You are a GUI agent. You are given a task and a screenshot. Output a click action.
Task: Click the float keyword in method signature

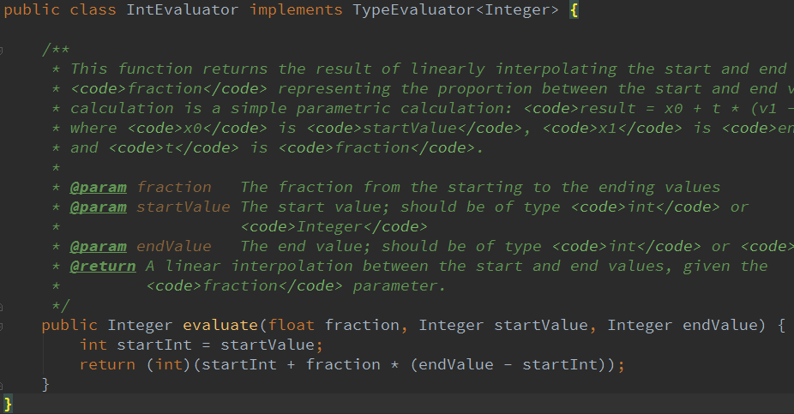[292, 326]
